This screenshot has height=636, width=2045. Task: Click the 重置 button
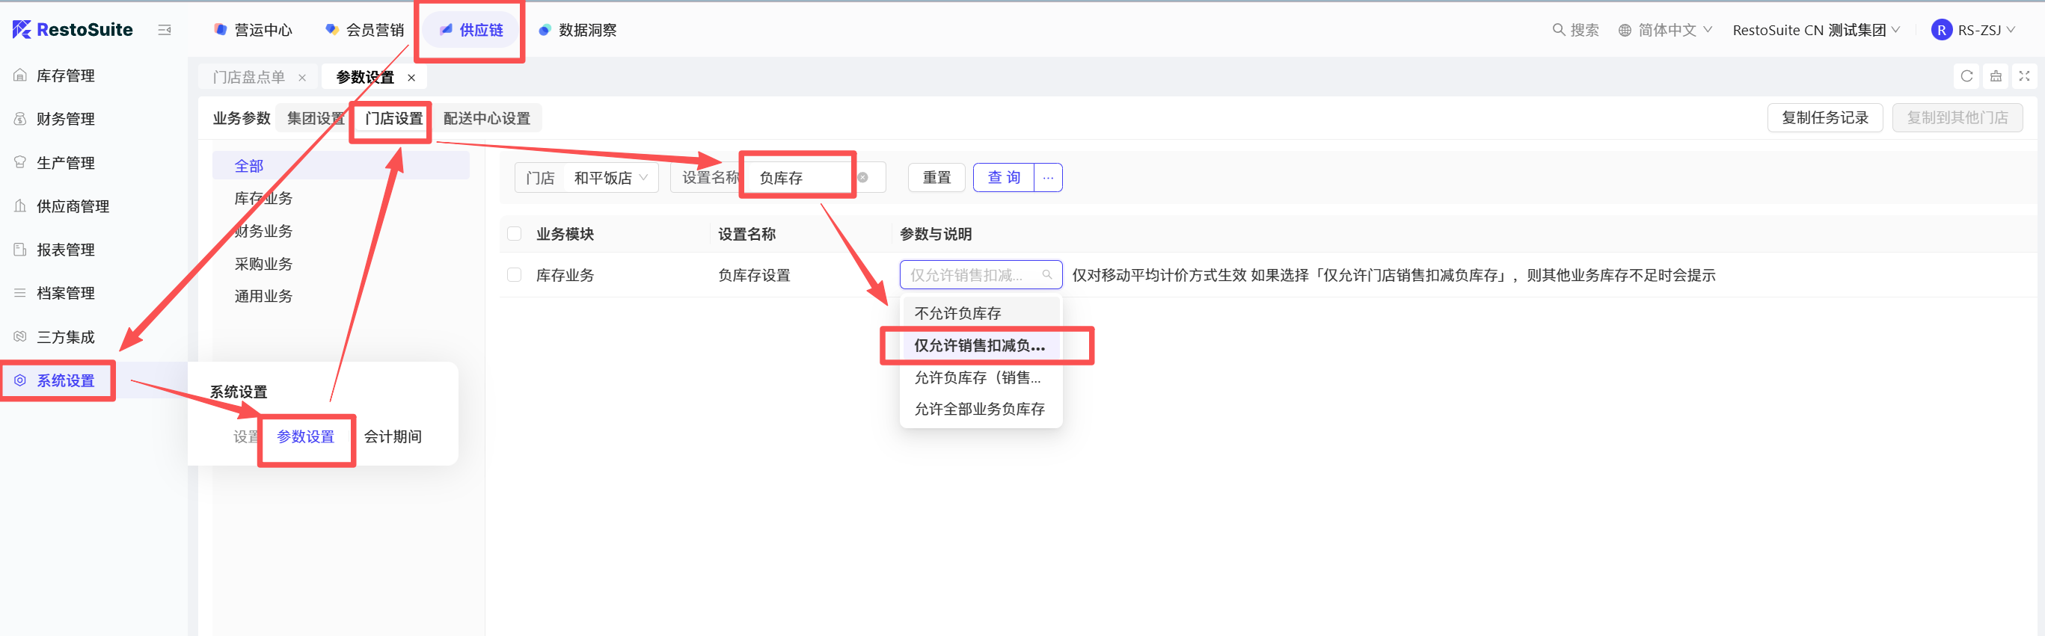pos(936,178)
